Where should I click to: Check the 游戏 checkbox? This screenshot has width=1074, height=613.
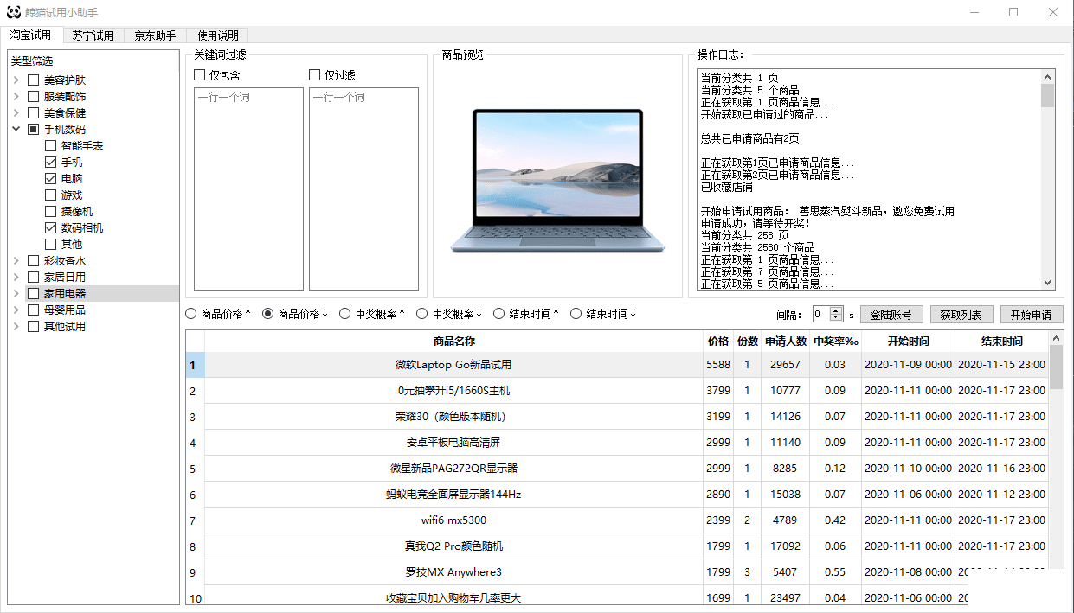pyautogui.click(x=50, y=195)
